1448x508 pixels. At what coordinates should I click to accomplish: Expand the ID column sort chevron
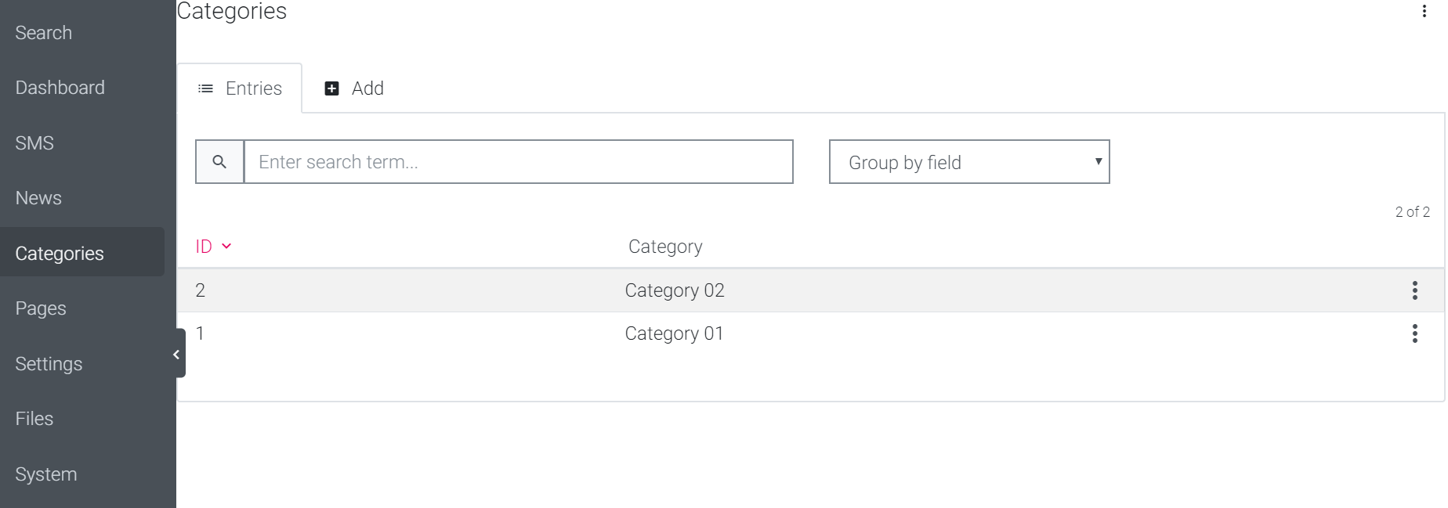226,247
